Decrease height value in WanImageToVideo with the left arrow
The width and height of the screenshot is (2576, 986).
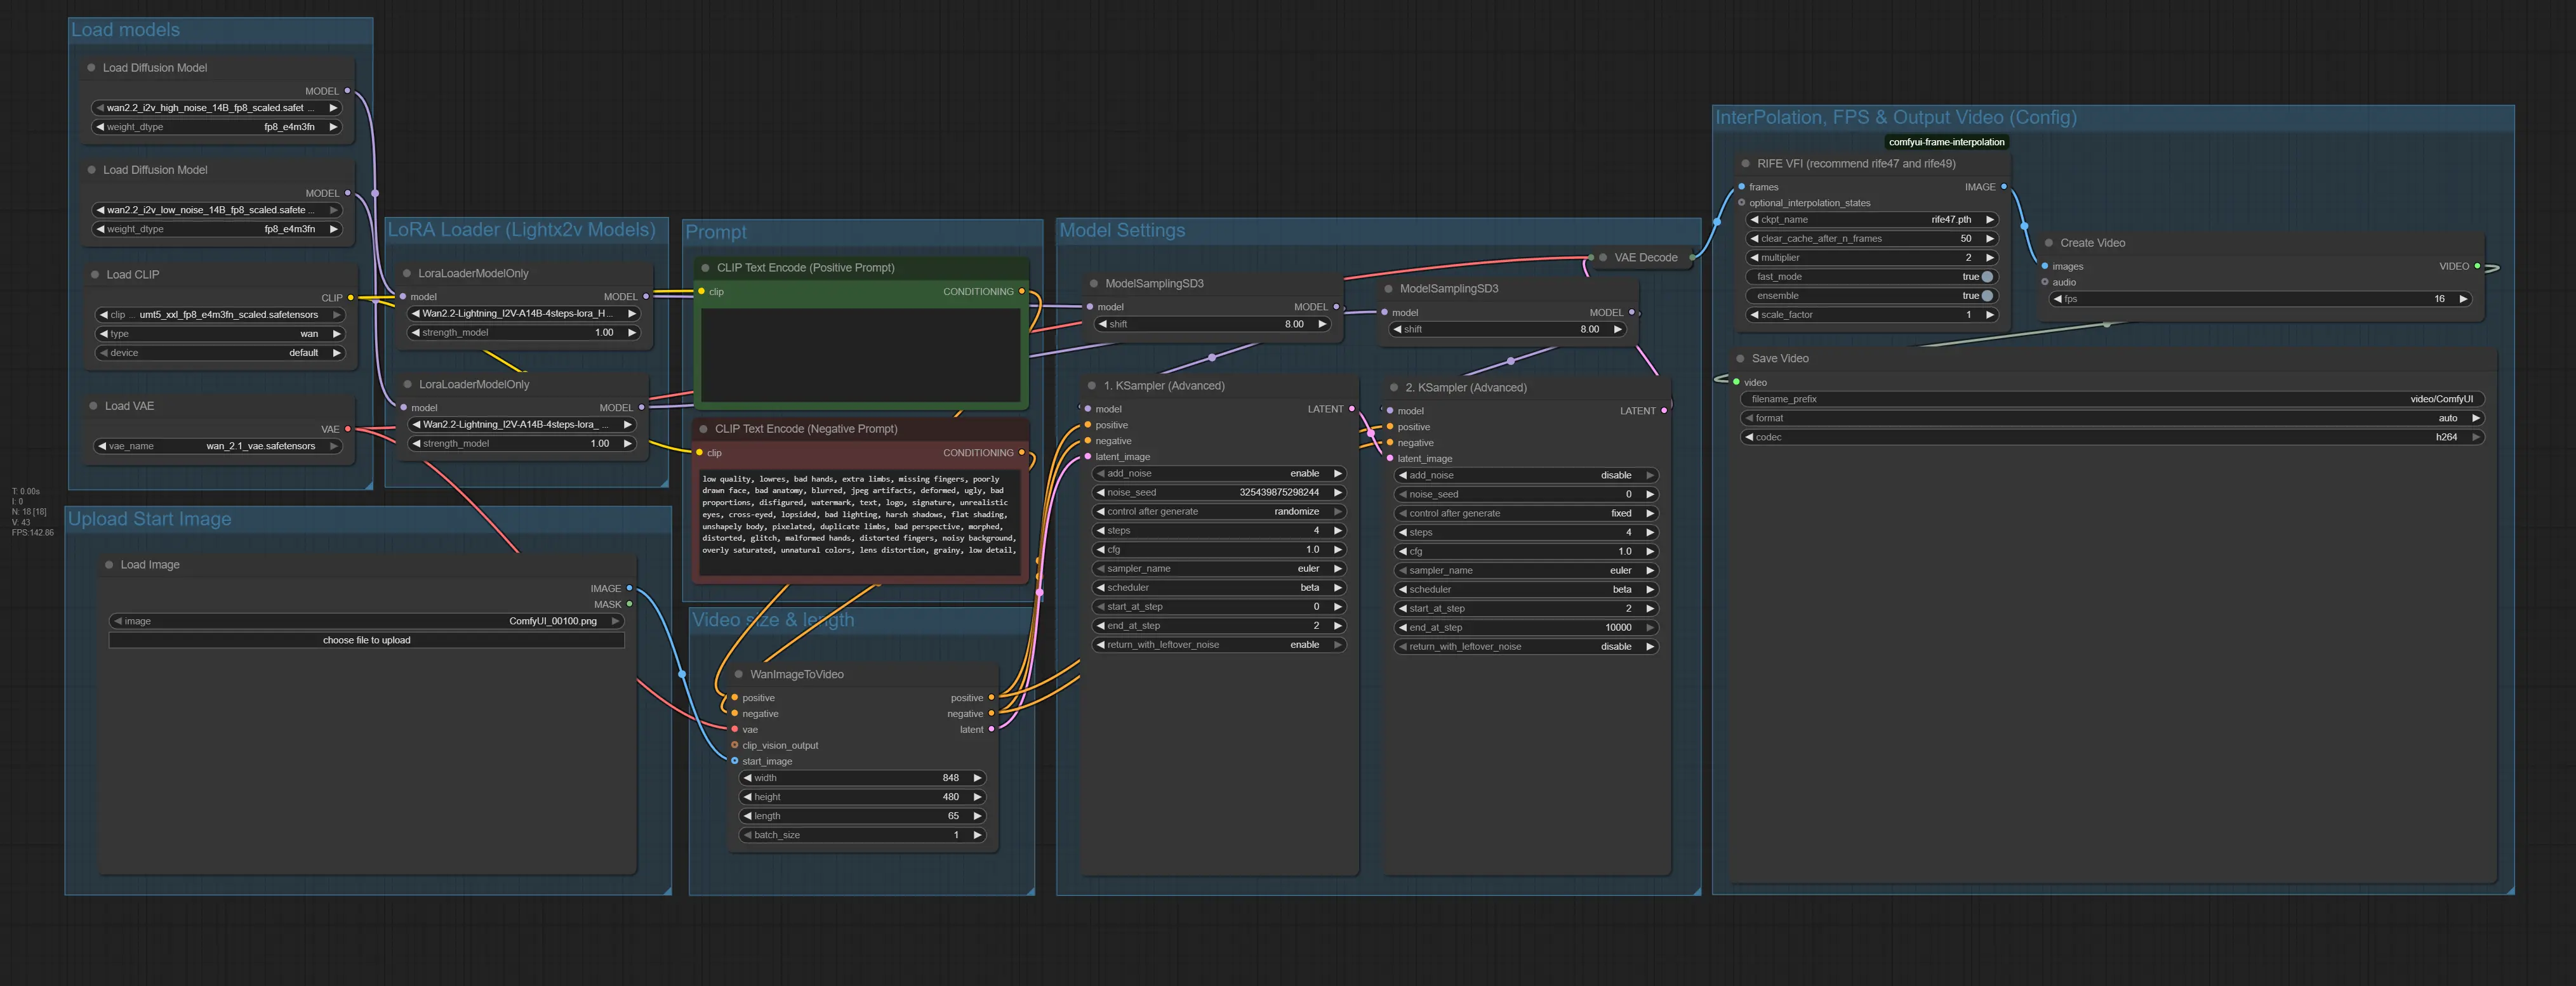(x=747, y=797)
